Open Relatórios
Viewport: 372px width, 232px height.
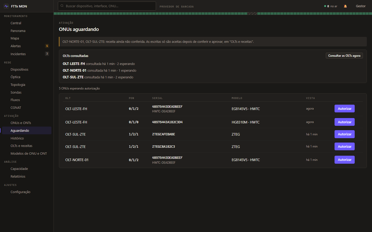(27, 177)
